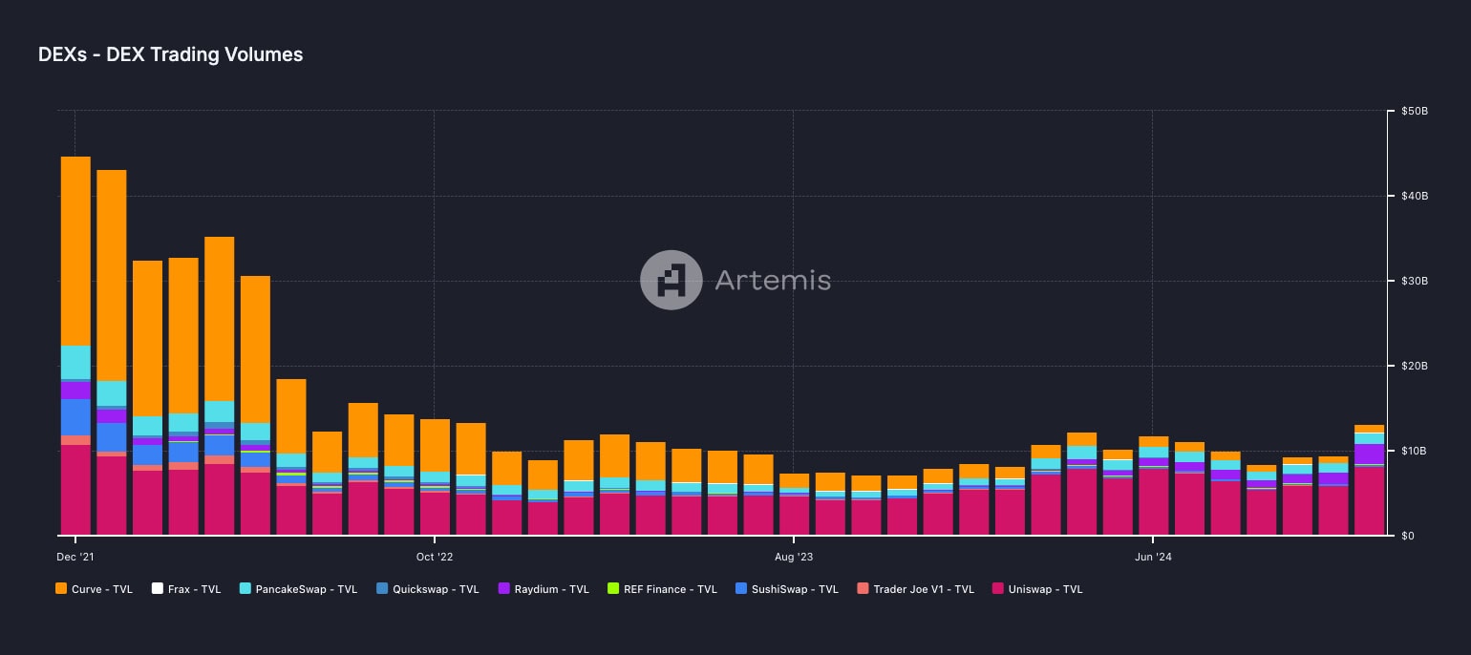1471x655 pixels.
Task: Click the Quickswap - TVL legend color square
Action: 382,589
